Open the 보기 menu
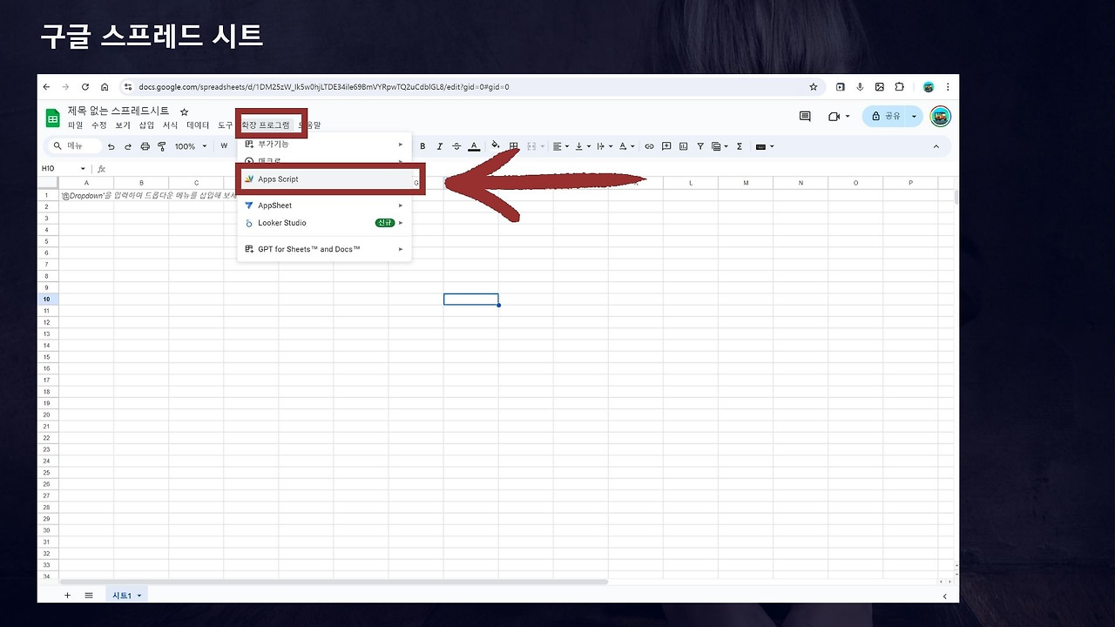The width and height of the screenshot is (1115, 627). point(123,125)
